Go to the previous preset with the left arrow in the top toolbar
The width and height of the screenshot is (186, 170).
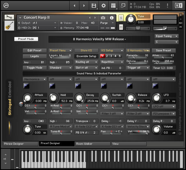tap(75, 5)
